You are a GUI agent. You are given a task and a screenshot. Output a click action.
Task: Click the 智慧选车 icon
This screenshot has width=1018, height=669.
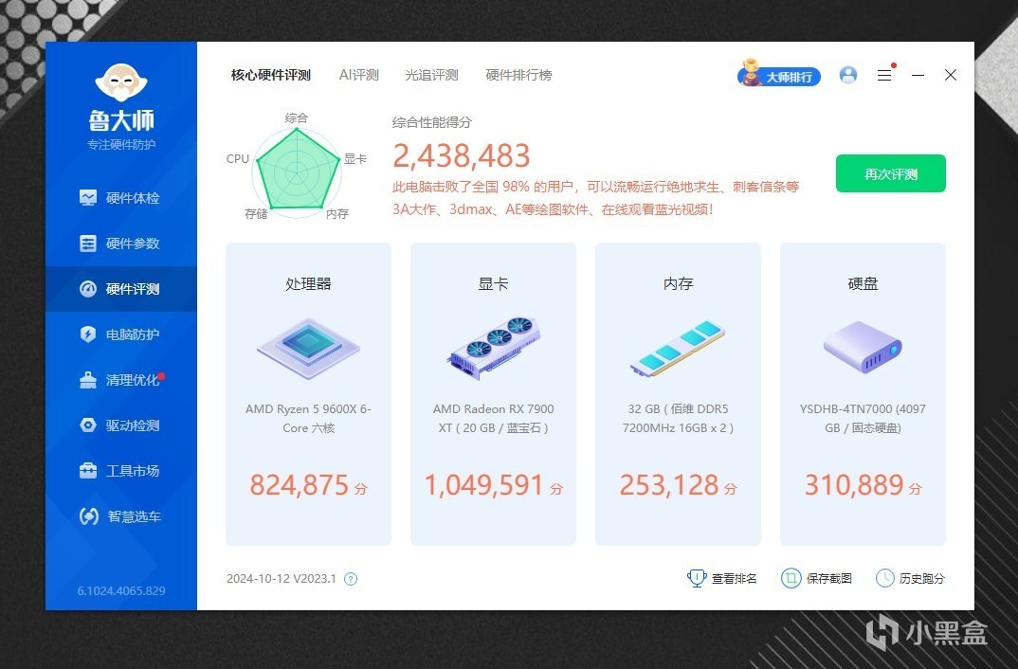coord(88,515)
